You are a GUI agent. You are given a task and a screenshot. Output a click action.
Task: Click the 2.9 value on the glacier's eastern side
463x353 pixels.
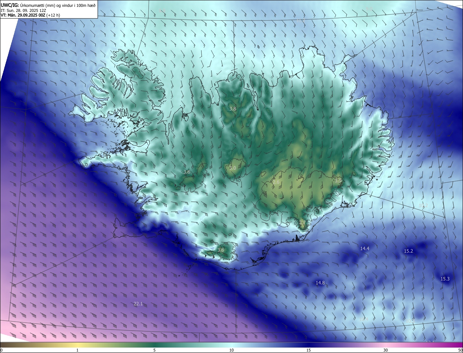338,180
